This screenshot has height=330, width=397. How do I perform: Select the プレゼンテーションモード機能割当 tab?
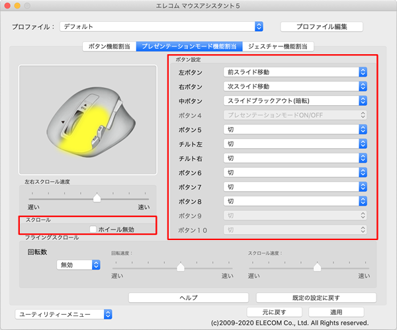pos(189,46)
